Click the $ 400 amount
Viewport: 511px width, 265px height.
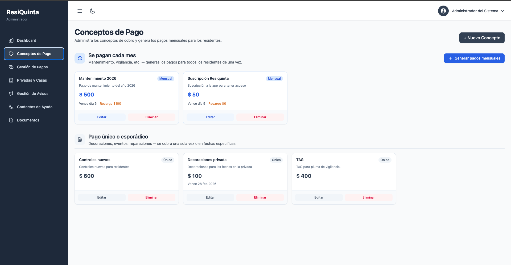[304, 176]
